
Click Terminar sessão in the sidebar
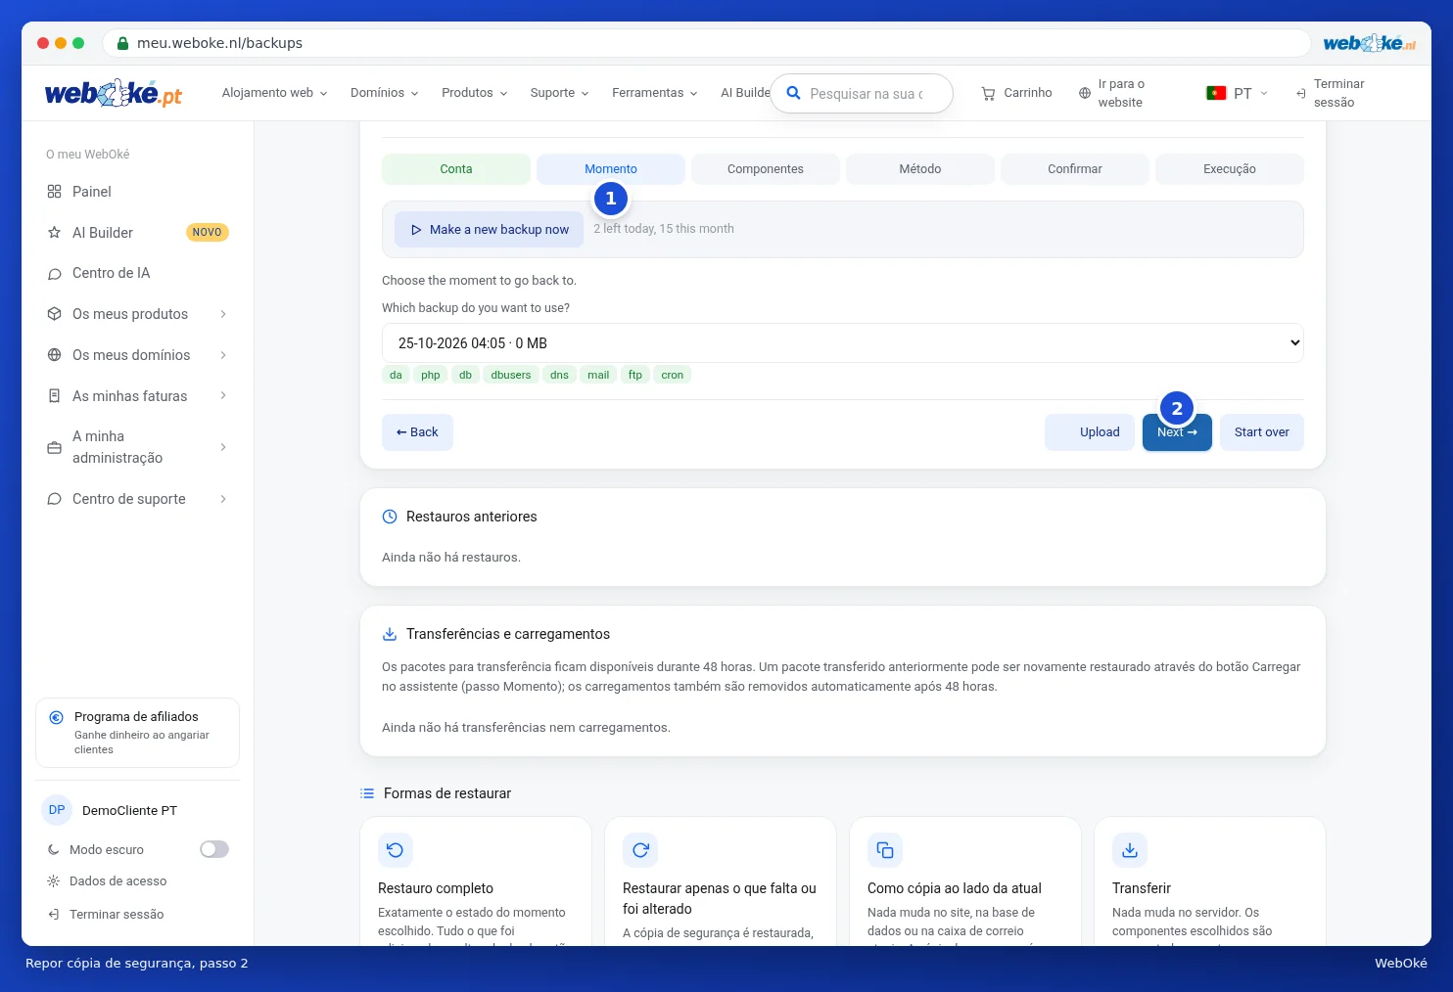point(117,915)
